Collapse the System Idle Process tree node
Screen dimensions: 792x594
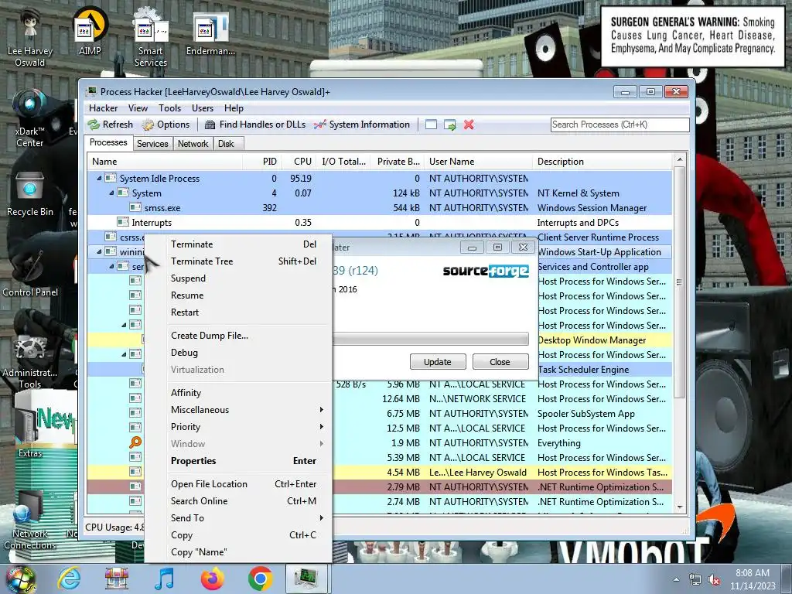coord(99,179)
